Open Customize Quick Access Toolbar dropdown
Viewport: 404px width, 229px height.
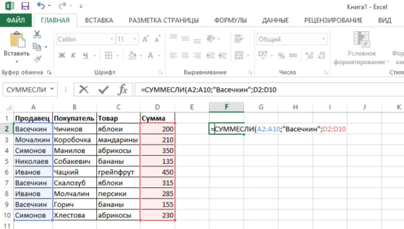[81, 6]
